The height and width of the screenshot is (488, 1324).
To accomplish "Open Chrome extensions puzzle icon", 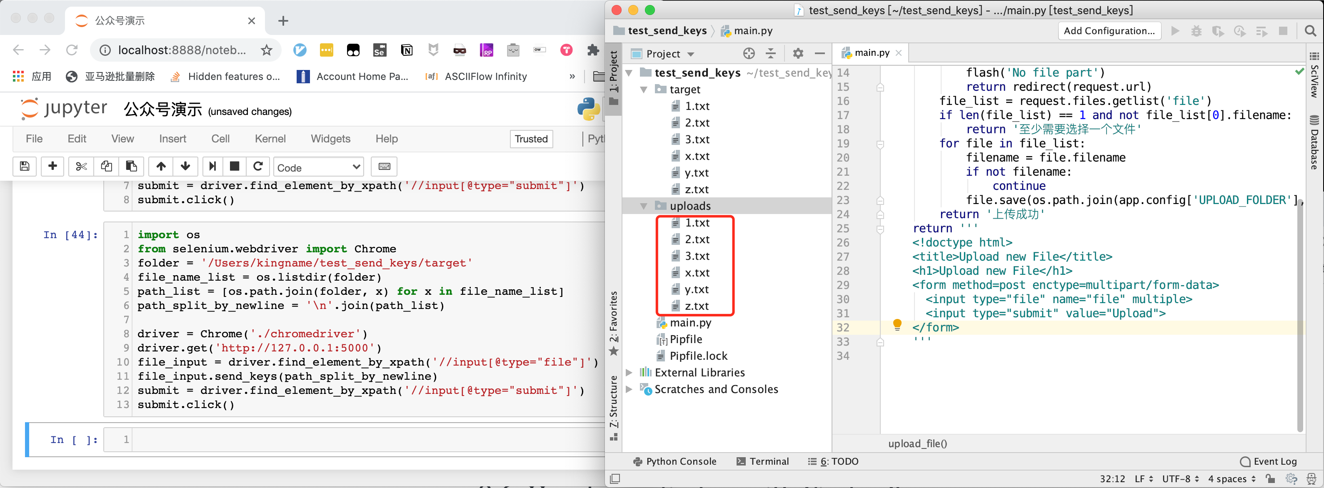I will coord(593,50).
